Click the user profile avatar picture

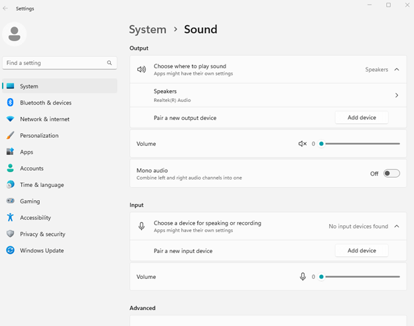click(x=15, y=33)
